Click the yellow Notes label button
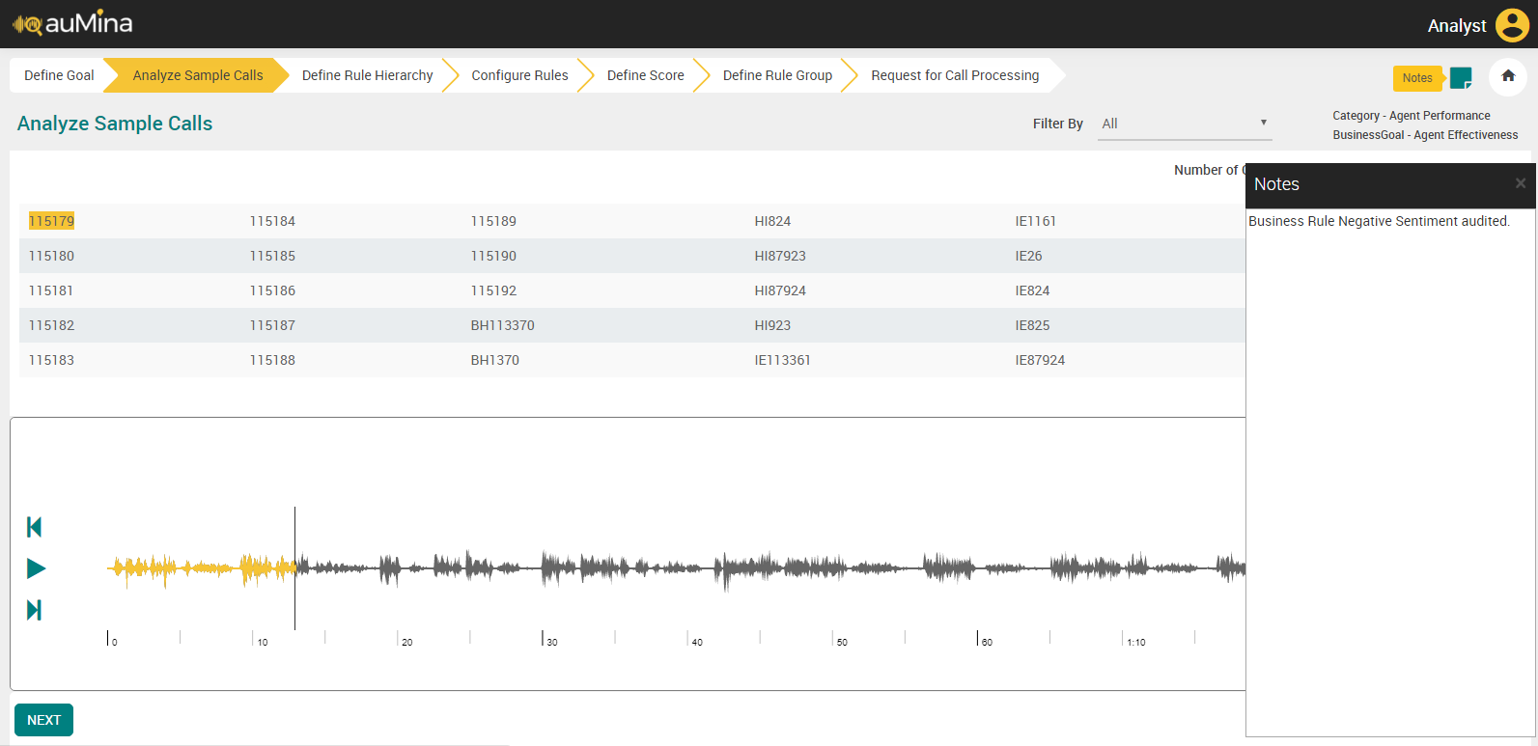Screen dimensions: 1538x746 [1417, 78]
